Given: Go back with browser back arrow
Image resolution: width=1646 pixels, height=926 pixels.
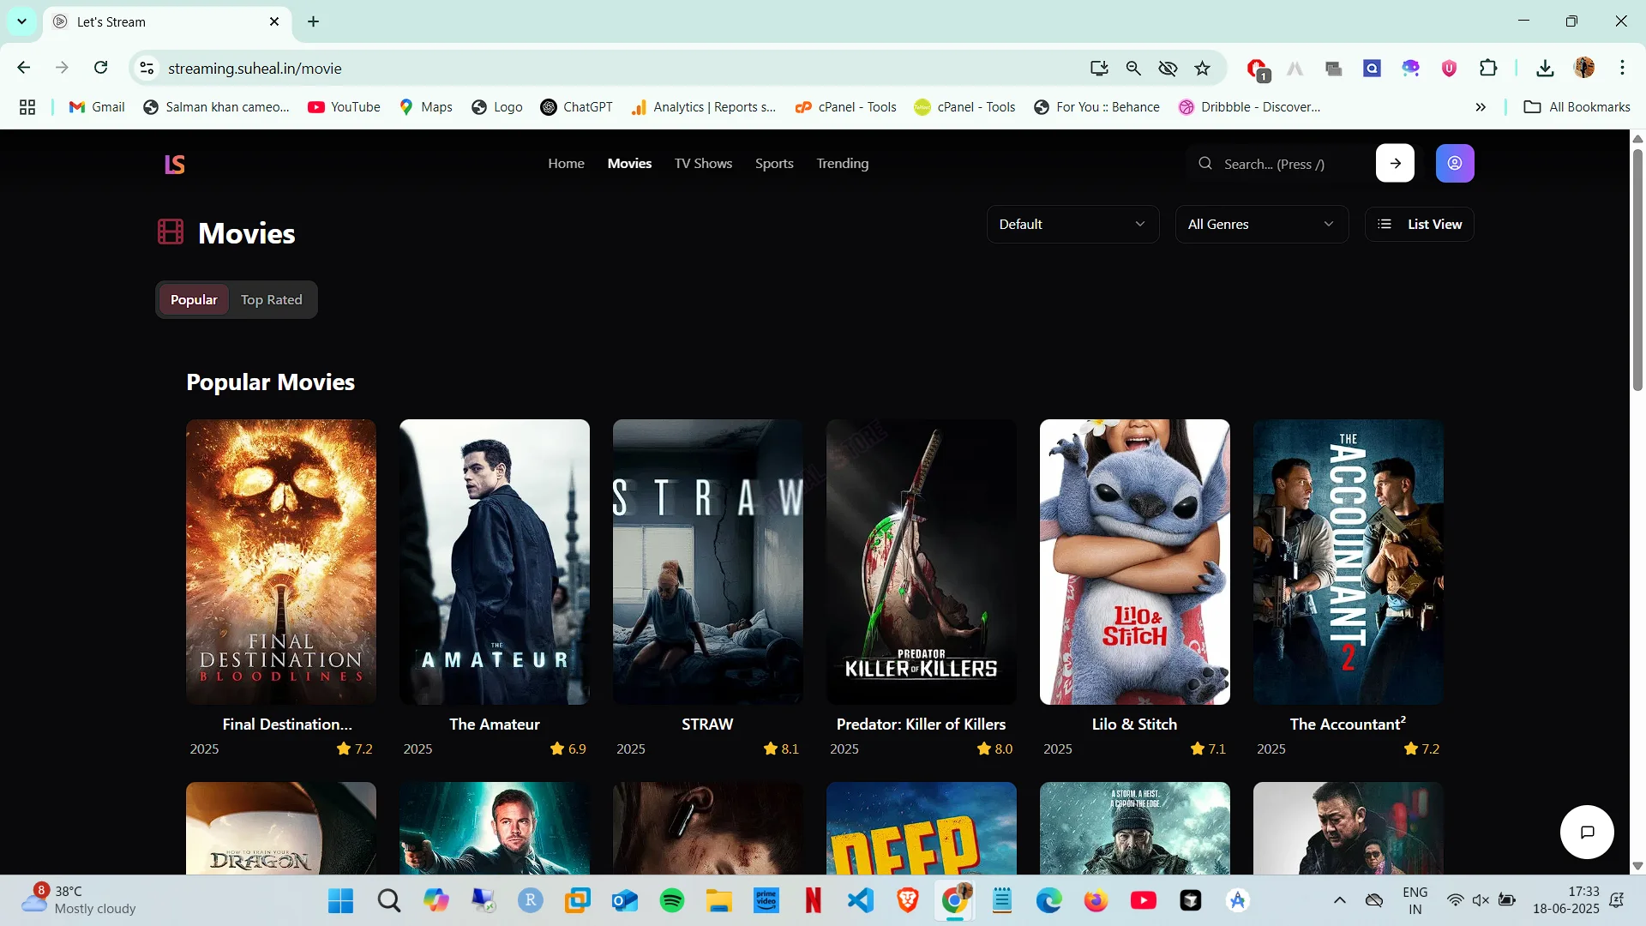Looking at the screenshot, I should pyautogui.click(x=24, y=68).
